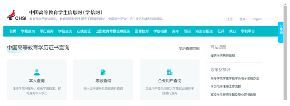Viewport: 290px width, 106px height.
Task: Click the 企业用户查询 card title
Action: 170,81
